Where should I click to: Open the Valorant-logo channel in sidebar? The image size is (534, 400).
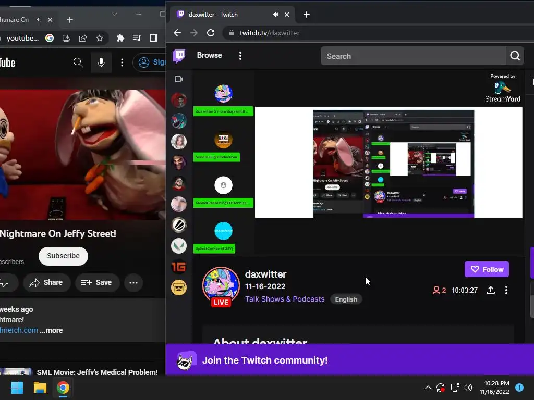(x=179, y=246)
